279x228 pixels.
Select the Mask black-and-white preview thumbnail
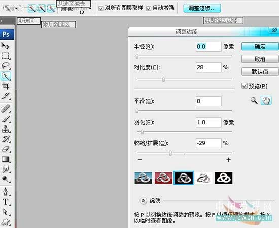point(224,178)
